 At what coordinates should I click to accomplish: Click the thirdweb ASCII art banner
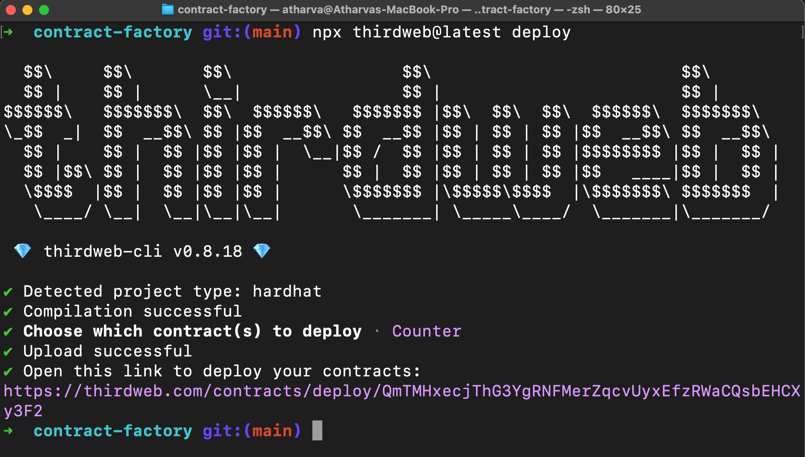(x=391, y=142)
